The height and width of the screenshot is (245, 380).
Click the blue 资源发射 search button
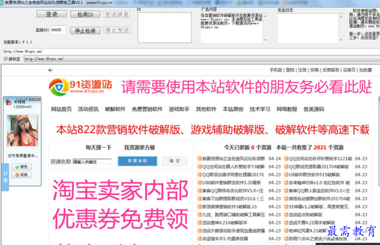point(137,161)
